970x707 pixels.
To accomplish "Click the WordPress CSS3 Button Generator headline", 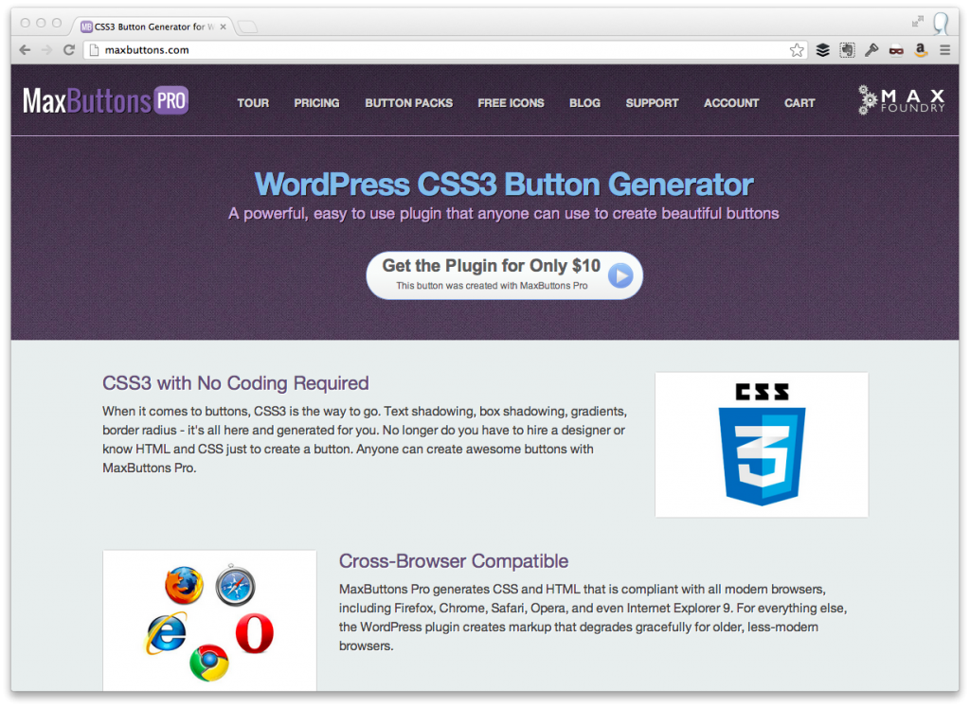I will [x=504, y=185].
